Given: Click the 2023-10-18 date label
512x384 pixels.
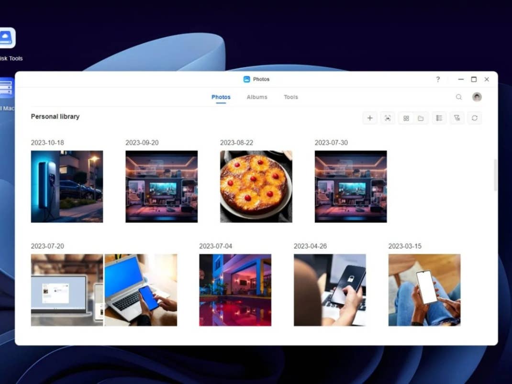Looking at the screenshot, I should (47, 143).
